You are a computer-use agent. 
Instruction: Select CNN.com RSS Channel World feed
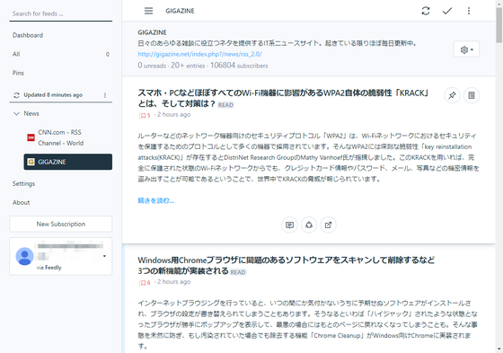(68, 137)
